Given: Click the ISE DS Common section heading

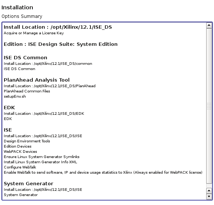Looking at the screenshot, I should pos(25,57).
